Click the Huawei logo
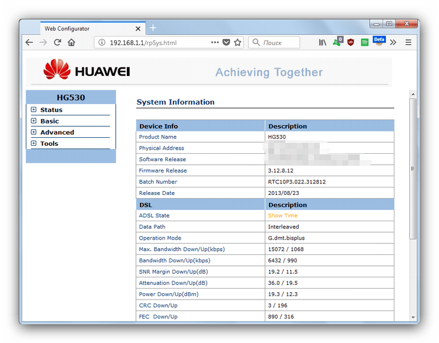The height and width of the screenshot is (343, 439). (87, 69)
